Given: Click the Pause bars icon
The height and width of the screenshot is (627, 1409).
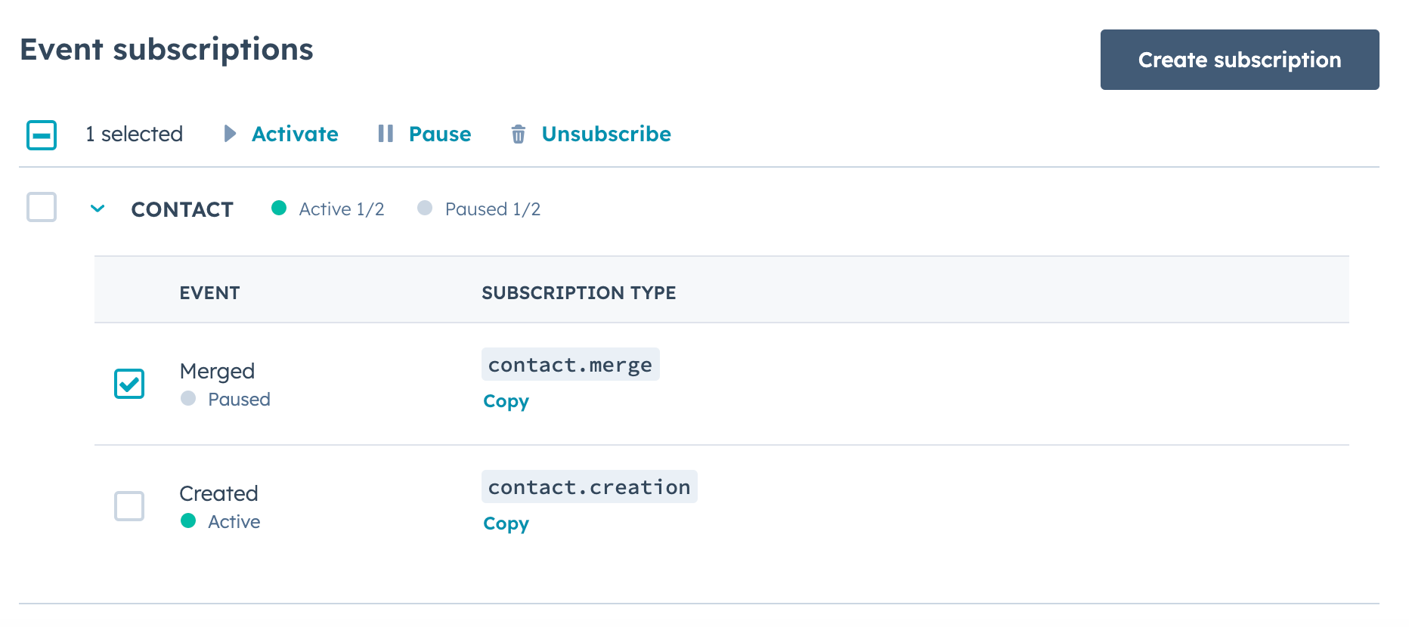Looking at the screenshot, I should 386,134.
